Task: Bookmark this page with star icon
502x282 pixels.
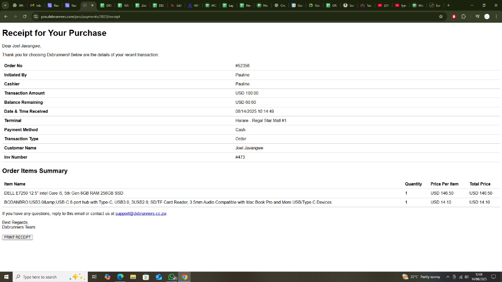Action: click(441, 16)
